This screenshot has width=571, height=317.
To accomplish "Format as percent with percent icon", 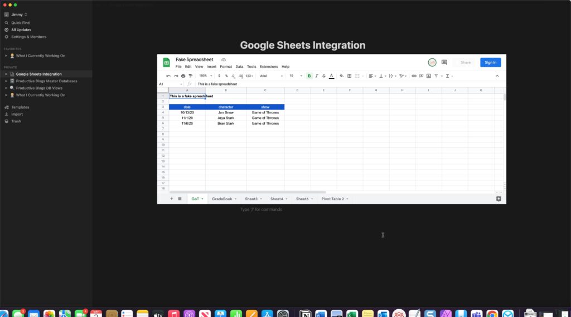I will click(226, 76).
